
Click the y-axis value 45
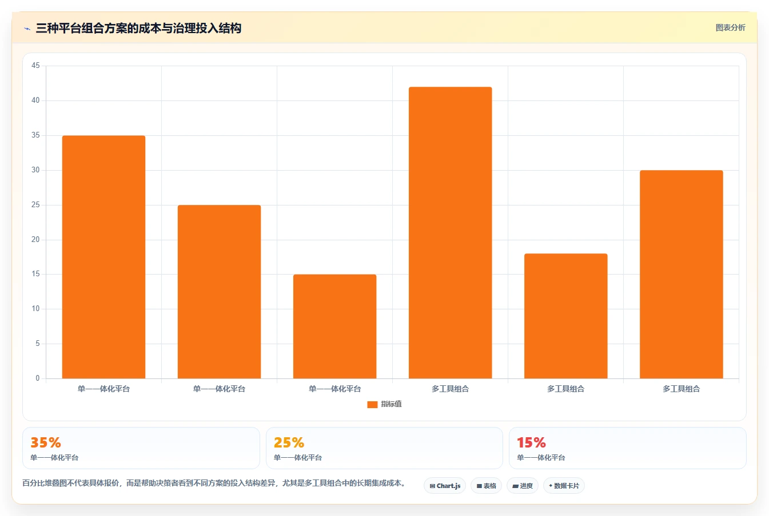35,66
